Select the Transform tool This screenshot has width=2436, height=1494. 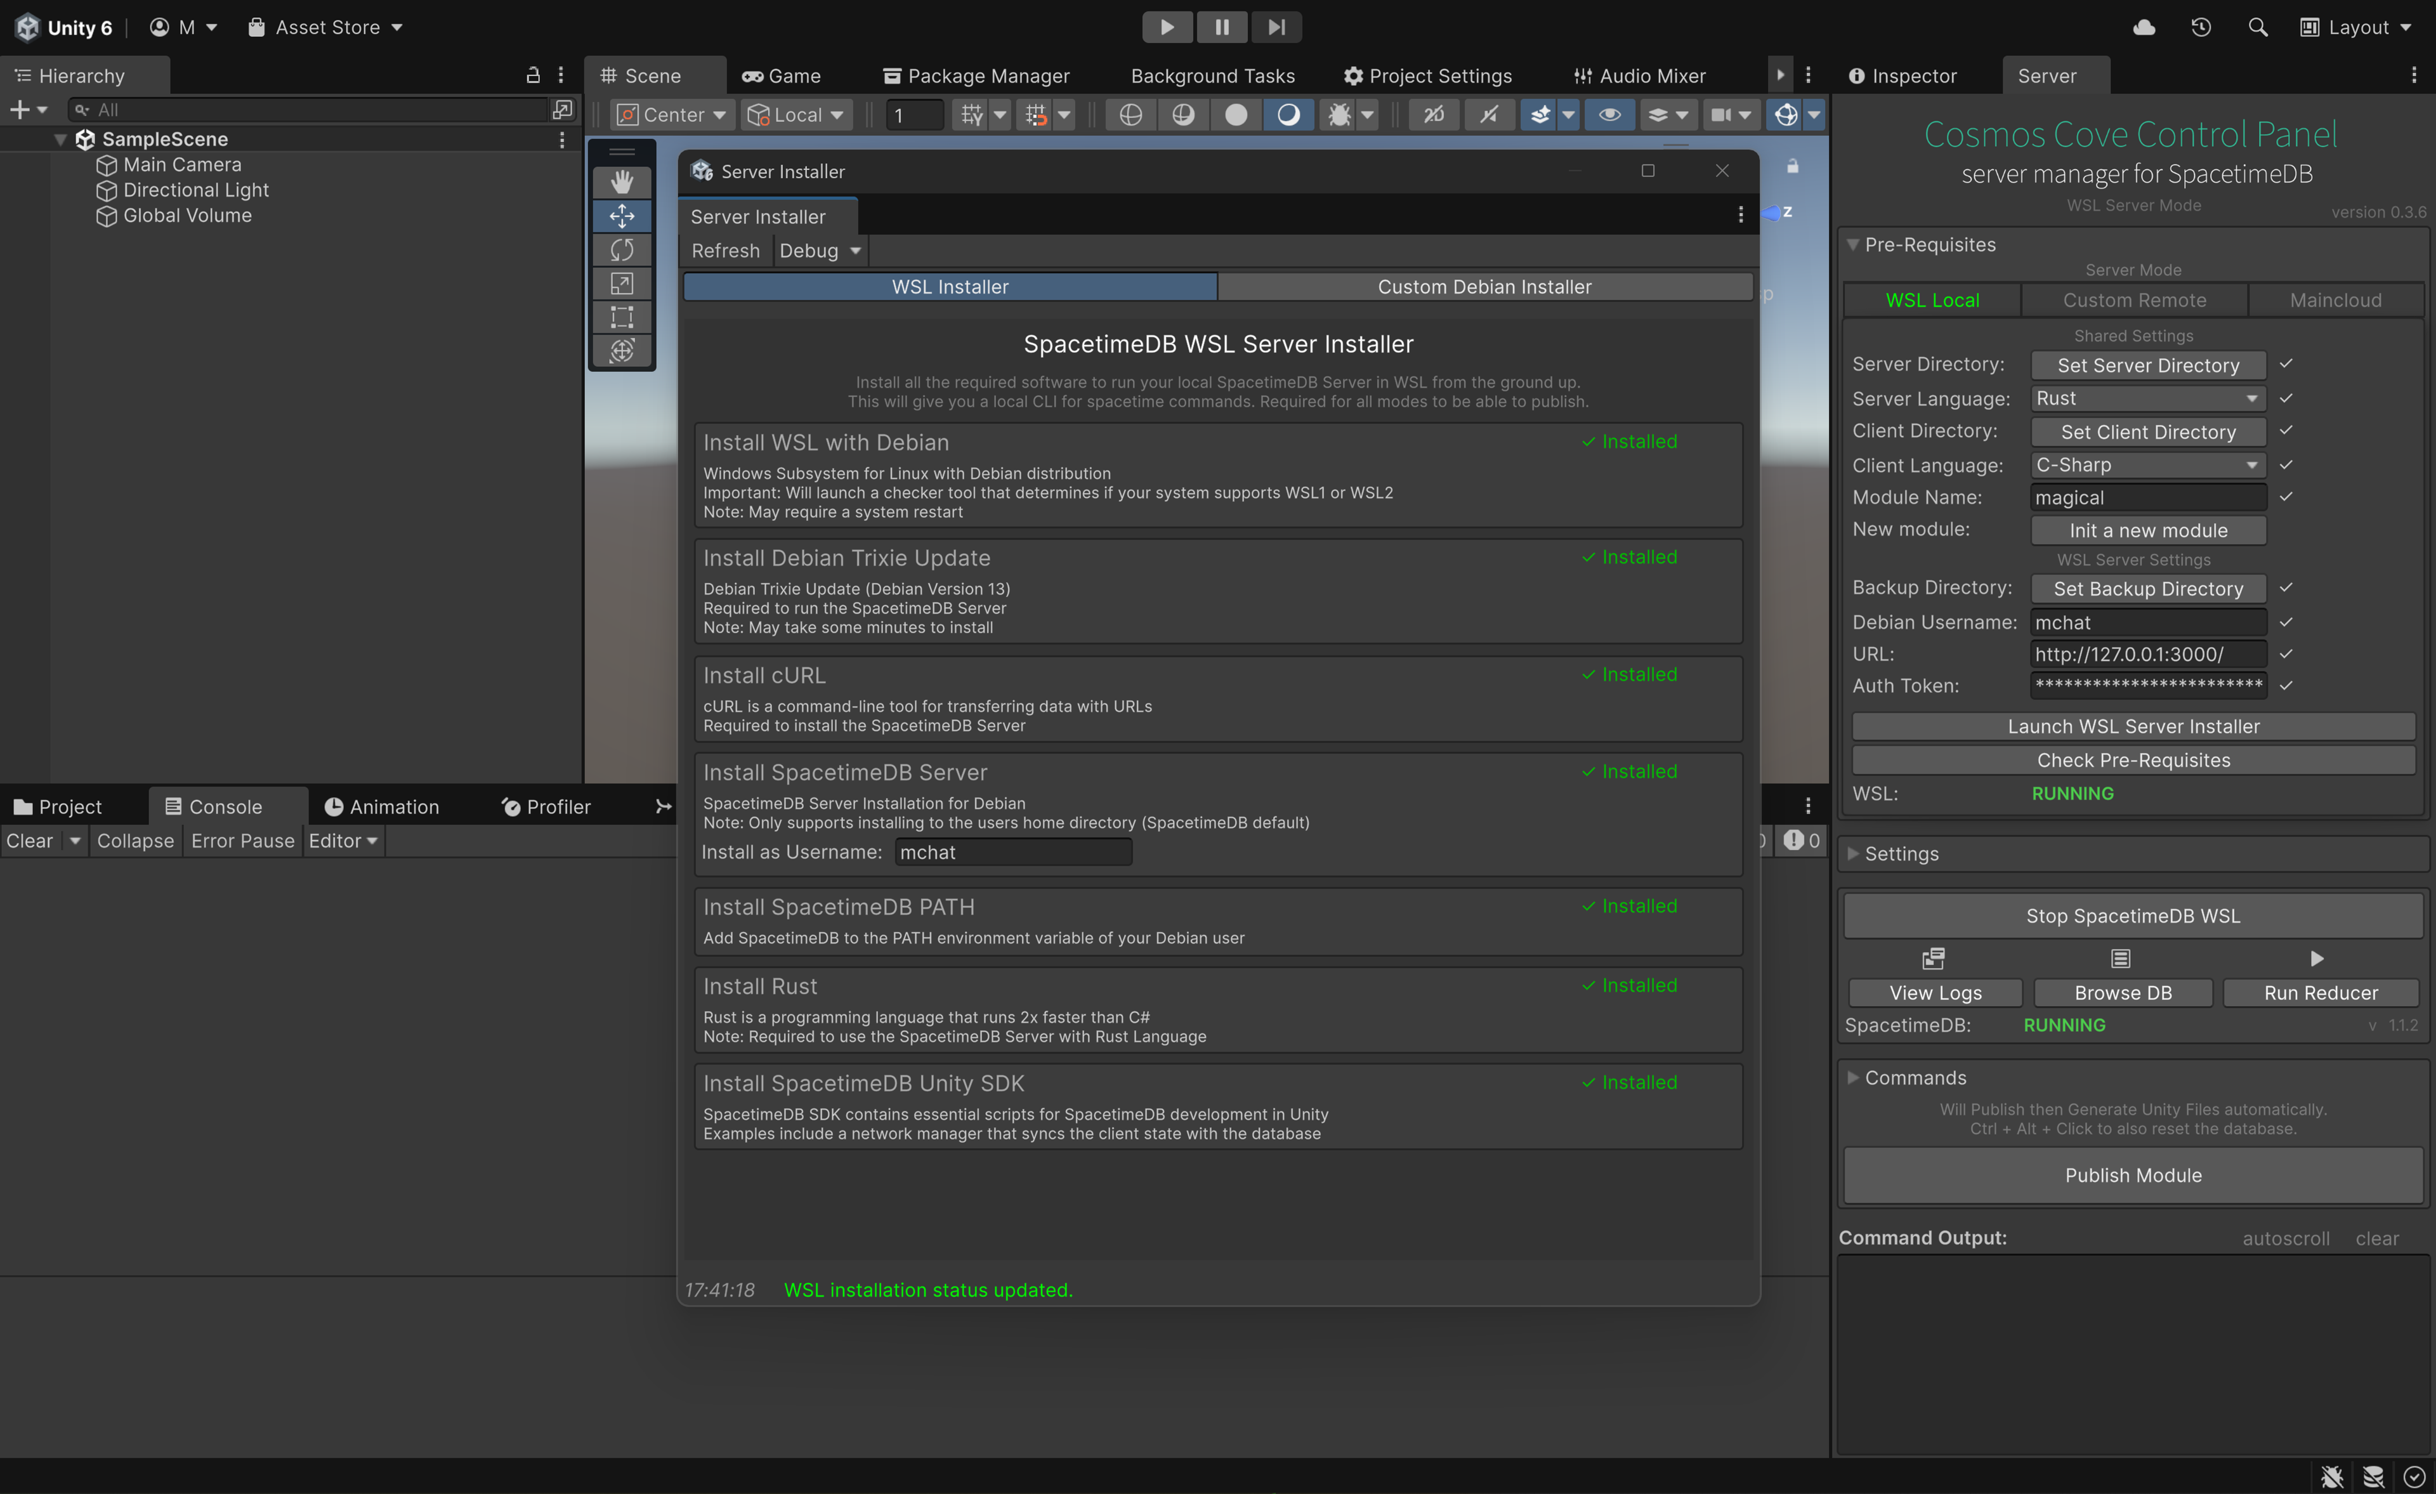622,350
